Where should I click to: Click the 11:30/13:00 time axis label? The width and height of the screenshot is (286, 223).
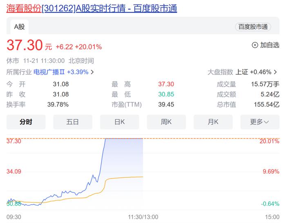(143, 217)
